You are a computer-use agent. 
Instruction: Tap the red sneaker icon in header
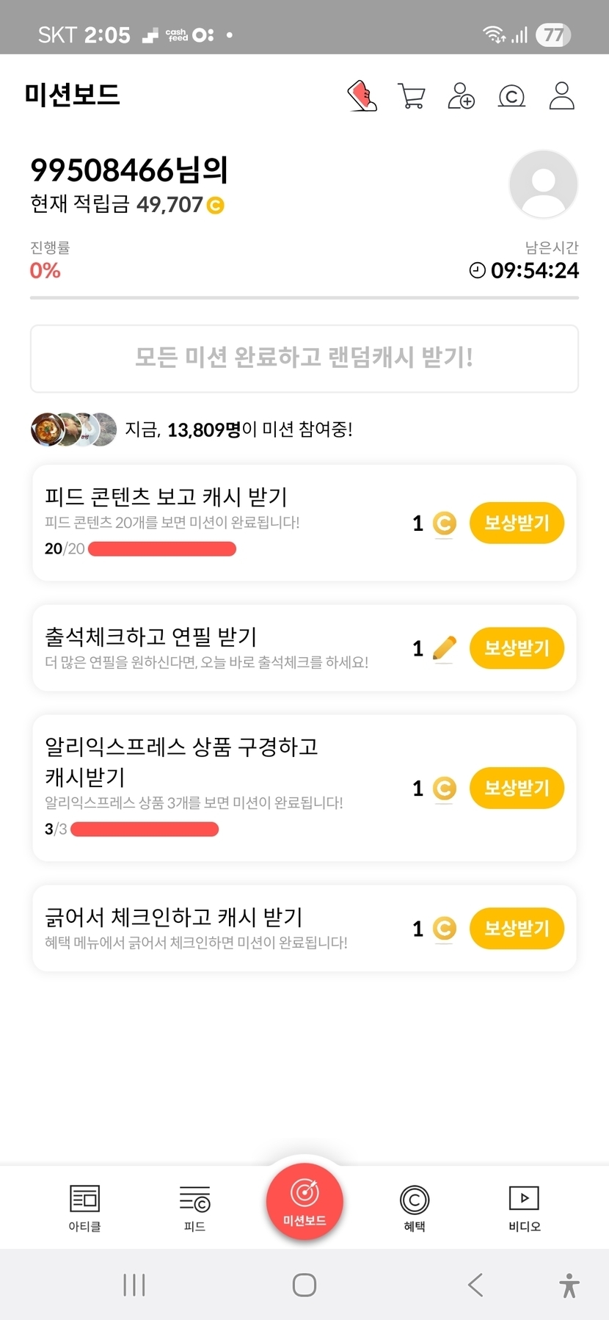click(x=362, y=96)
